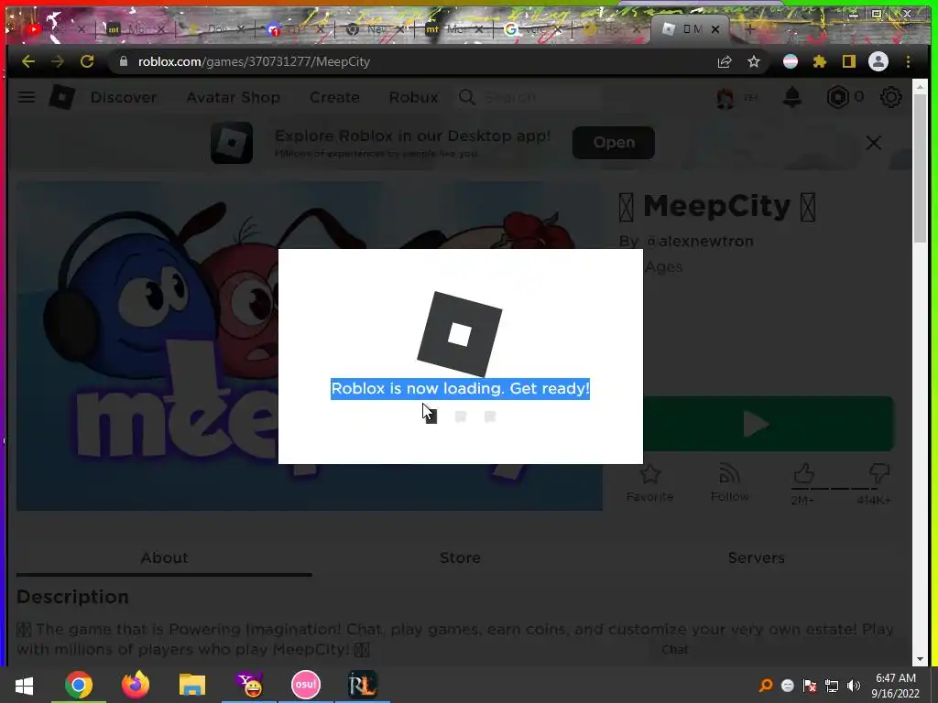Open the user avatar profile

[725, 97]
